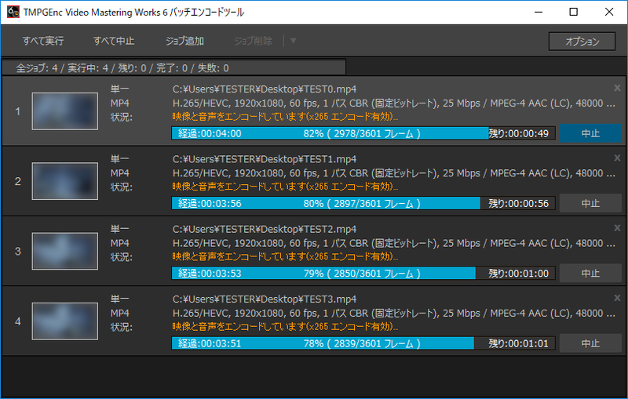Click the H.265/HEVC settings line of job 1
Image resolution: width=628 pixels, height=399 pixels.
tap(394, 103)
